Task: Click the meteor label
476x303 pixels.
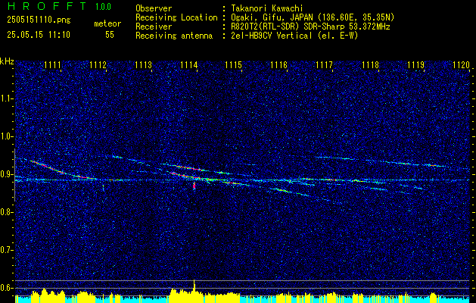Action: point(107,23)
